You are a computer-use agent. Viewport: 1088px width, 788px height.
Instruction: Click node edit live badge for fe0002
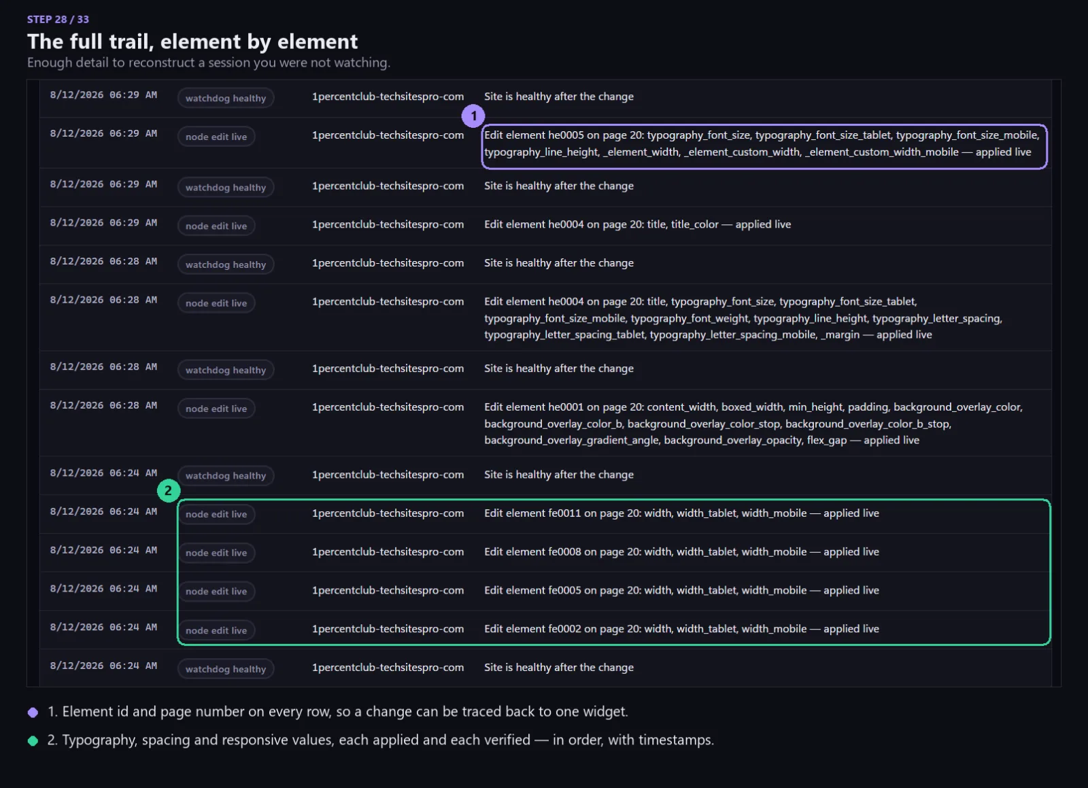[216, 630]
